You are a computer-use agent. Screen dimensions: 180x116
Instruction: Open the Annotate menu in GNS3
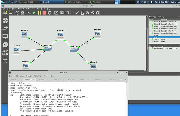[35, 9]
